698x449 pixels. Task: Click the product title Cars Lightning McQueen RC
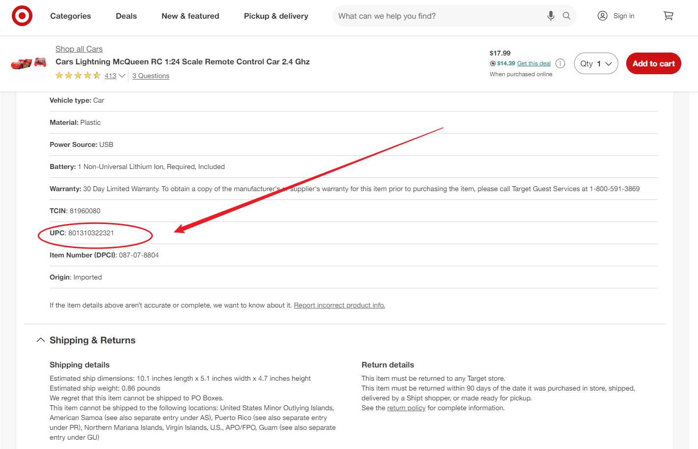pyautogui.click(x=182, y=61)
